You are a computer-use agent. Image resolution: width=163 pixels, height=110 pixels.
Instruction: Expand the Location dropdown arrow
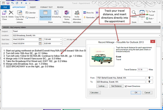click(159, 36)
